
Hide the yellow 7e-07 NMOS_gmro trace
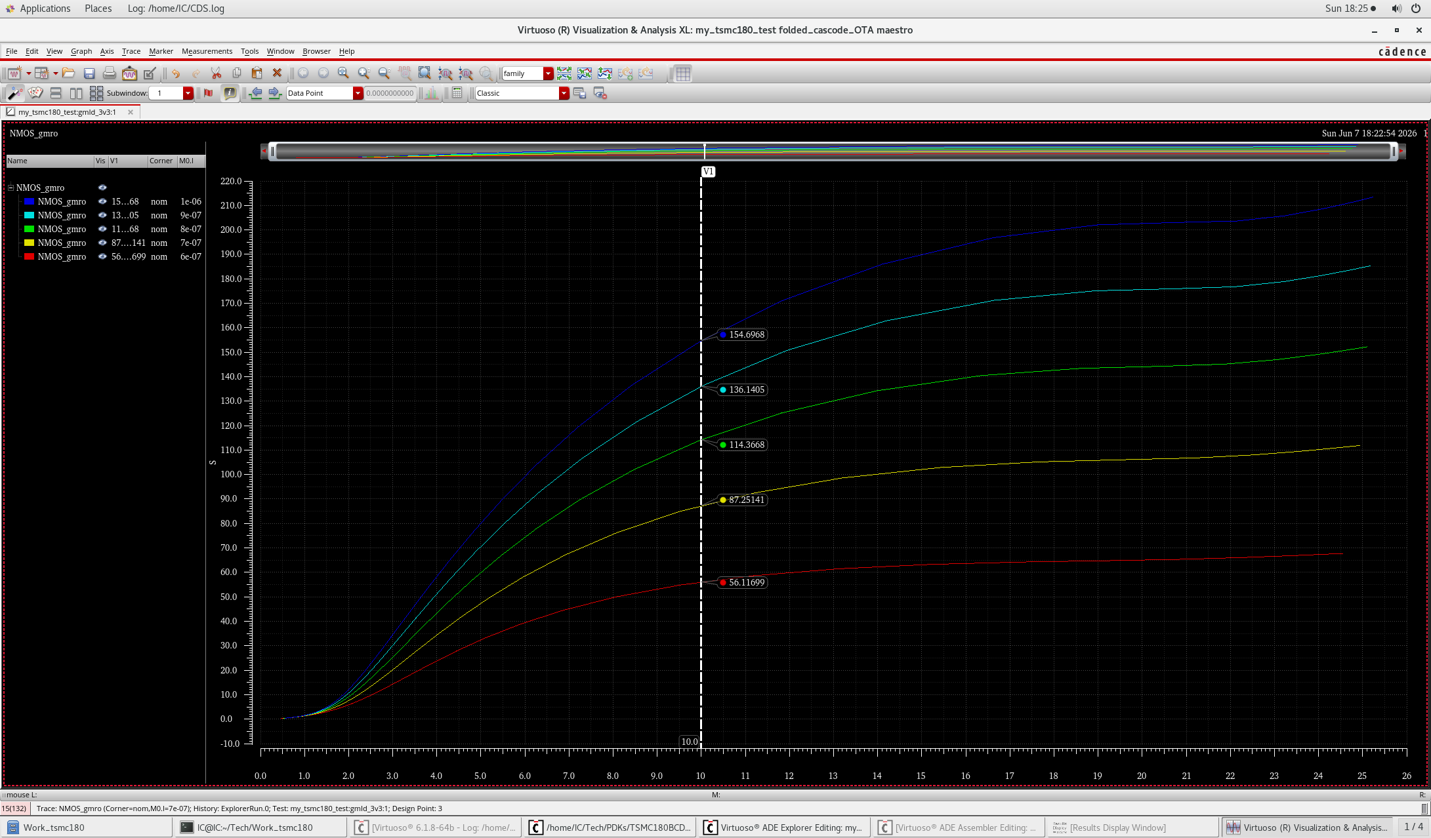tap(102, 243)
